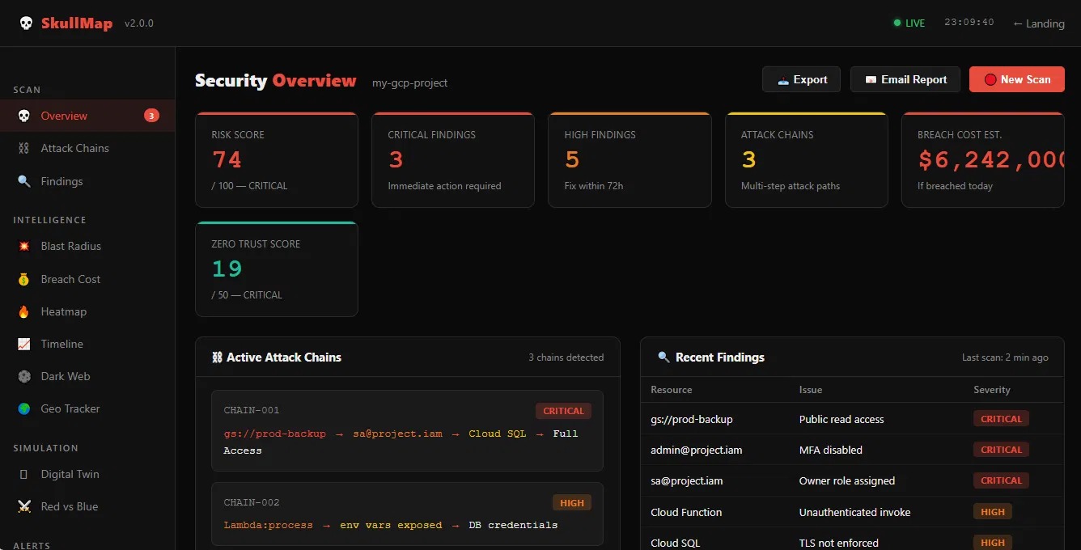This screenshot has width=1081, height=550.
Task: Click the magnifier icon in Recent Findings header
Action: [x=664, y=357]
